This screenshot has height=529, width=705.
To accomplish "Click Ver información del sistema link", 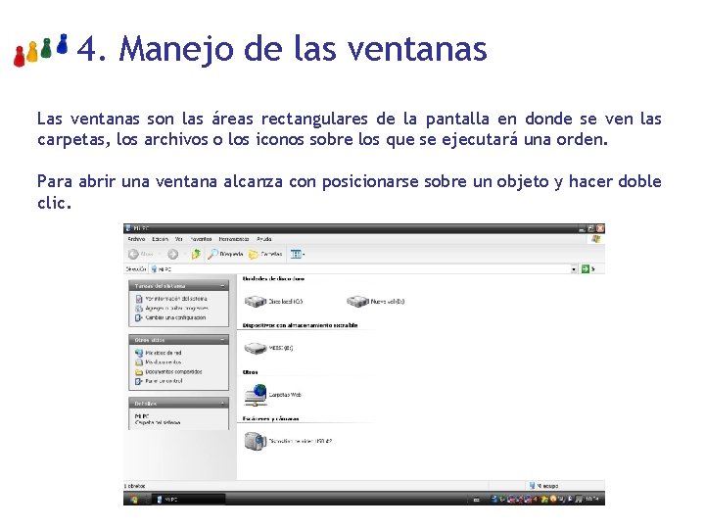I will pyautogui.click(x=176, y=299).
